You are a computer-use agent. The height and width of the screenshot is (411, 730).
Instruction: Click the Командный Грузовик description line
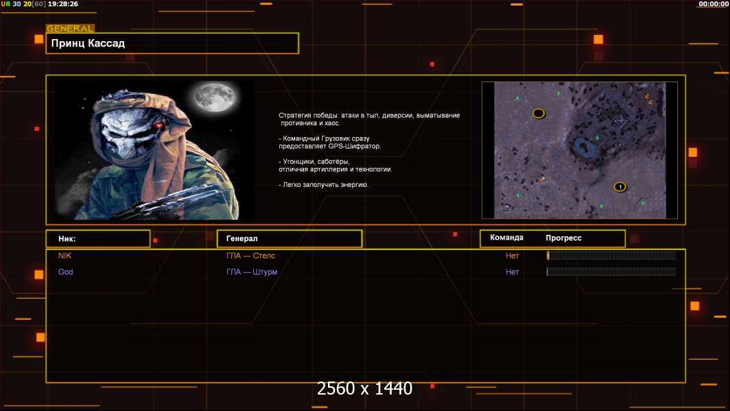[329, 142]
